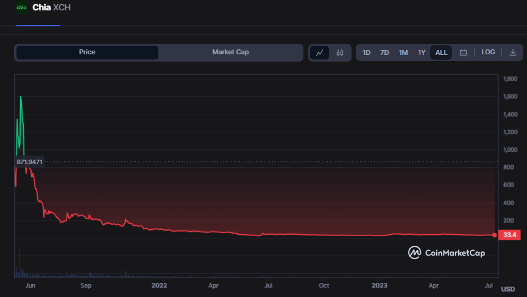
Task: Set chart range to 1D
Action: click(366, 52)
